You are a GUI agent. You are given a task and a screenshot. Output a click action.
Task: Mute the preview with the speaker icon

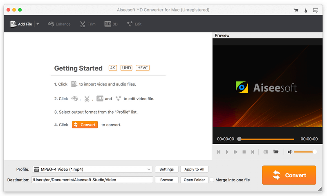(x=290, y=152)
